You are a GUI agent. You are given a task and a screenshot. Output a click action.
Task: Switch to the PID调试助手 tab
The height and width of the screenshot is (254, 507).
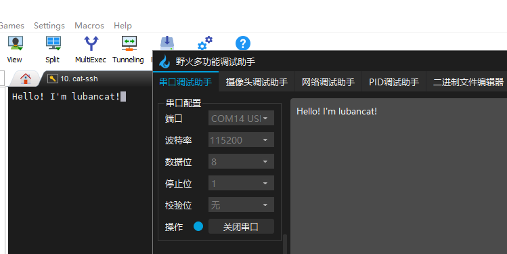[394, 82]
